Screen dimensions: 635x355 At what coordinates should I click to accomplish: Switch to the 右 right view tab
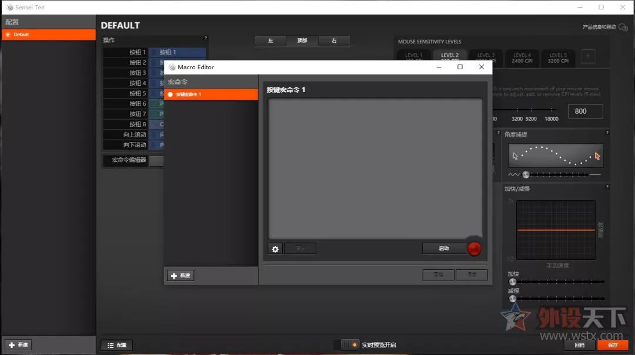(x=334, y=40)
